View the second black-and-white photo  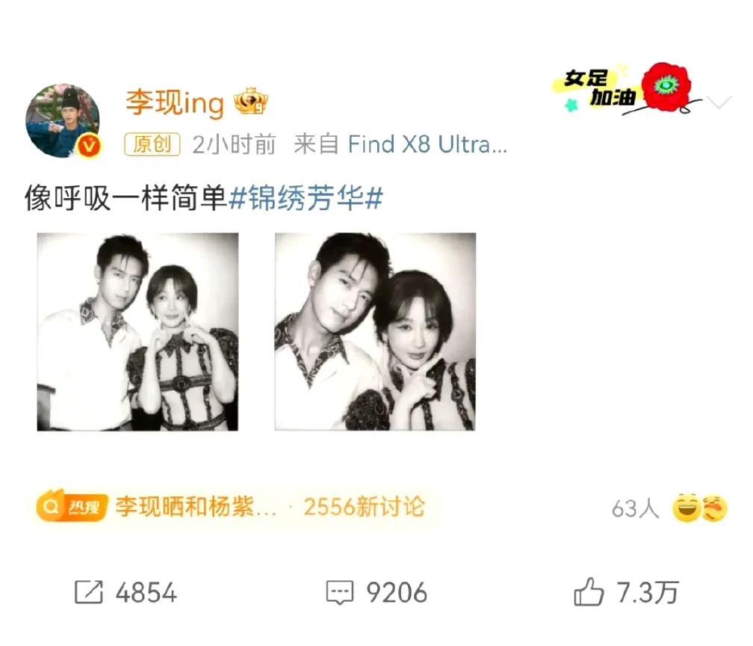coord(375,332)
